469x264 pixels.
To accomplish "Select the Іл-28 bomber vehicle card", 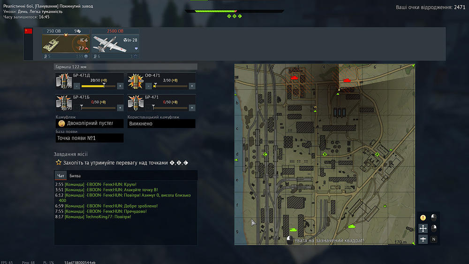I will 115,43.
